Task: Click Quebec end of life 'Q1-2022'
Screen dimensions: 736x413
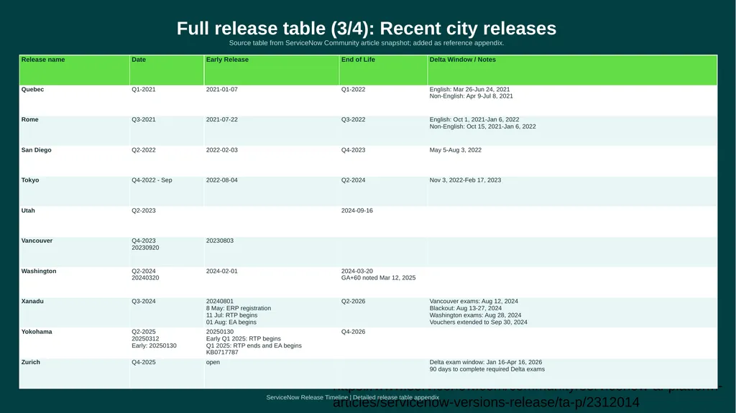Action: coord(353,89)
